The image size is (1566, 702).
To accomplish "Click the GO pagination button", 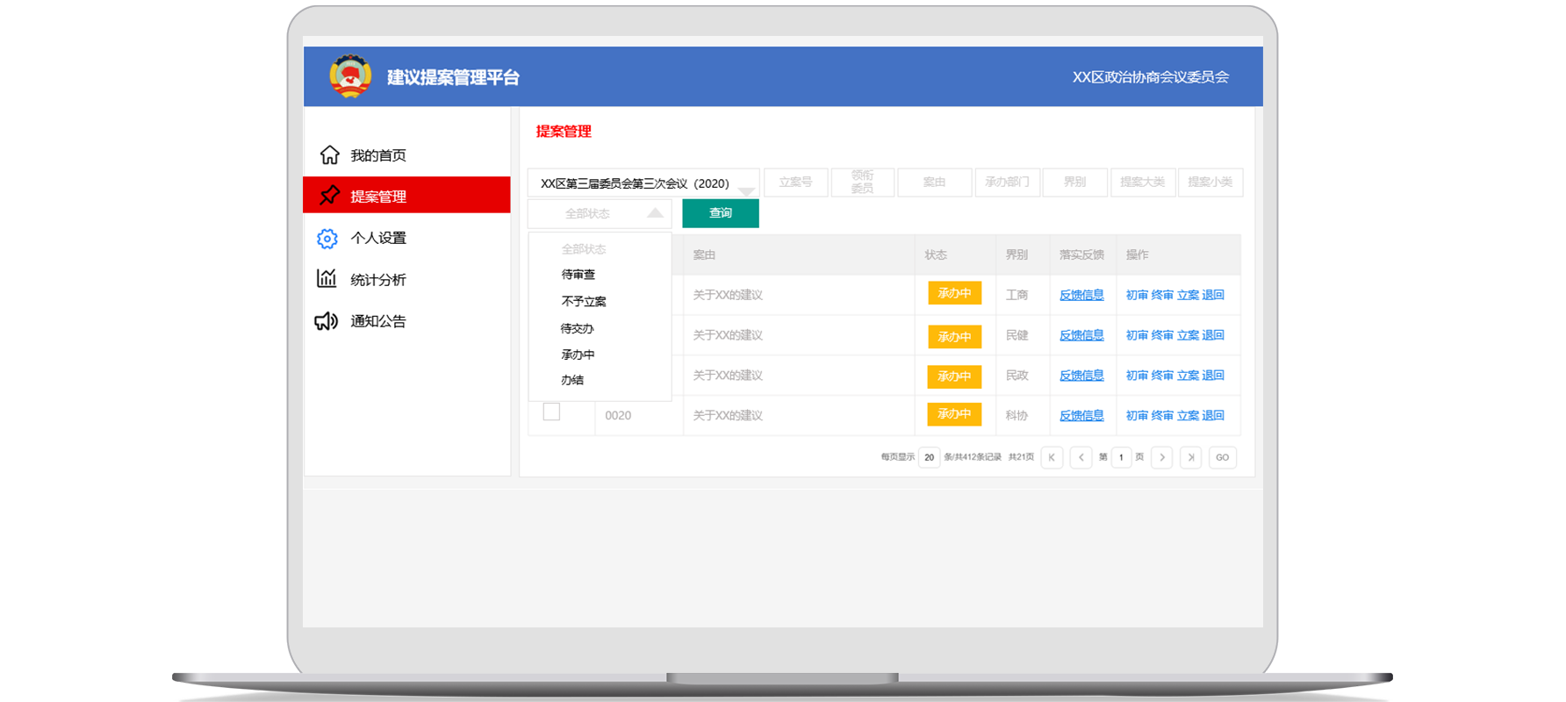I will pos(1223,457).
